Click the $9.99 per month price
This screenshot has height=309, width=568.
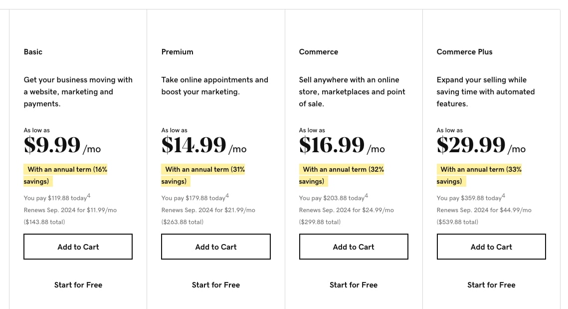[x=62, y=145]
